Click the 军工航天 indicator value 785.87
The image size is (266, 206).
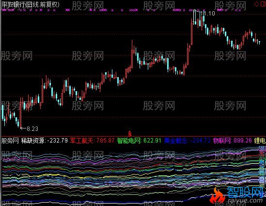pyautogui.click(x=105, y=141)
